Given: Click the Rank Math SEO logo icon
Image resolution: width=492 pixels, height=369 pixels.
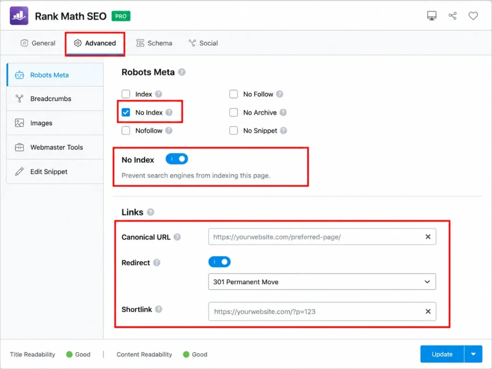Looking at the screenshot, I should point(19,16).
